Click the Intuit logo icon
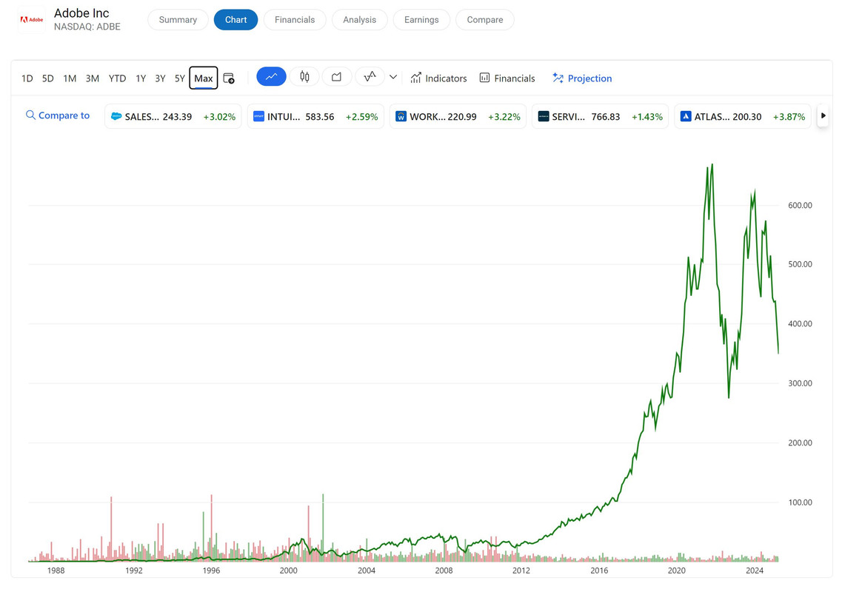 pos(258,116)
